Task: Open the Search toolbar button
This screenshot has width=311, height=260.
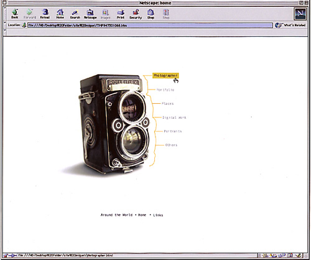Action: pos(75,14)
